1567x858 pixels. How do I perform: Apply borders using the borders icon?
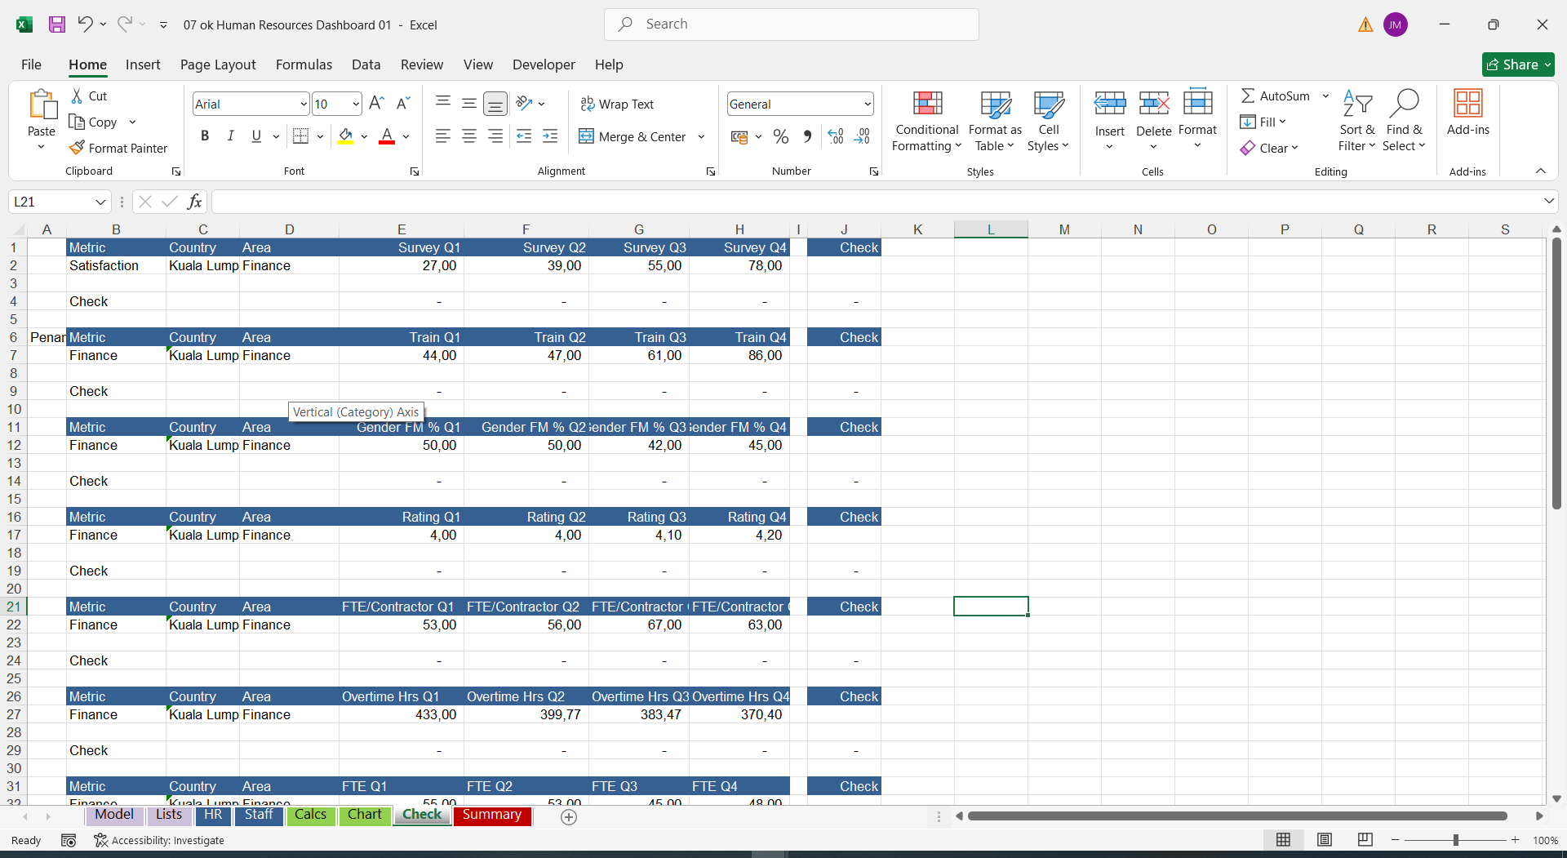click(x=300, y=136)
